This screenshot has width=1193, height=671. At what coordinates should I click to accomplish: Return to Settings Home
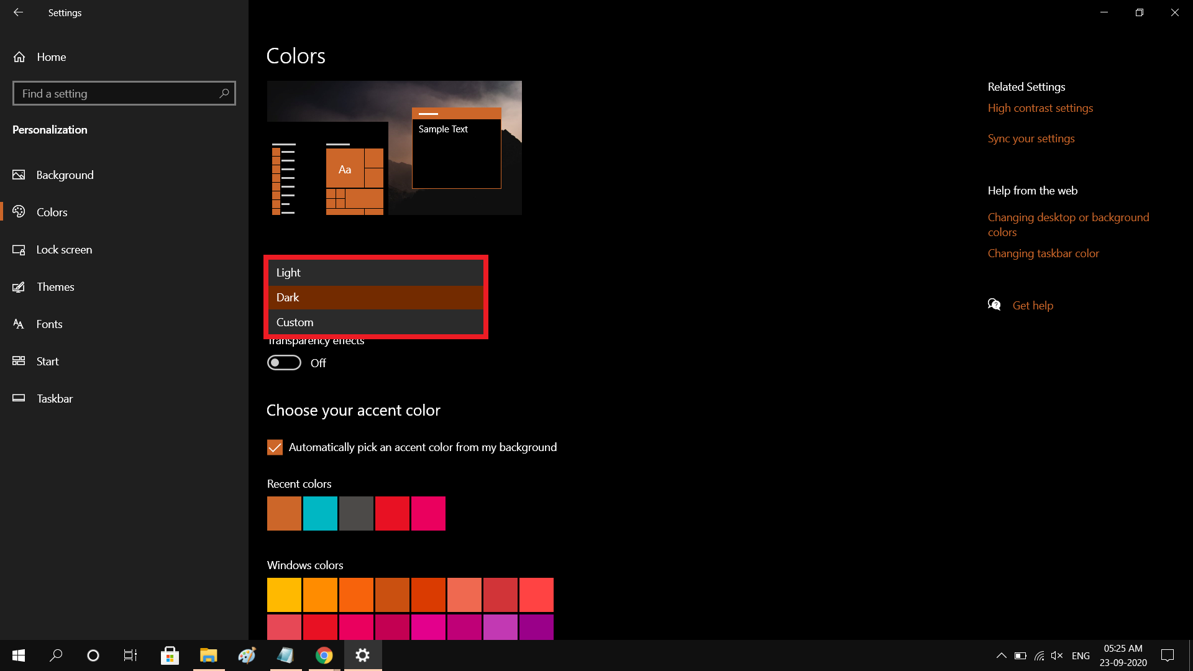pyautogui.click(x=51, y=57)
